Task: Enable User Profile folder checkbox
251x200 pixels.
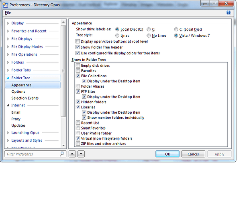Action: tap(78, 133)
